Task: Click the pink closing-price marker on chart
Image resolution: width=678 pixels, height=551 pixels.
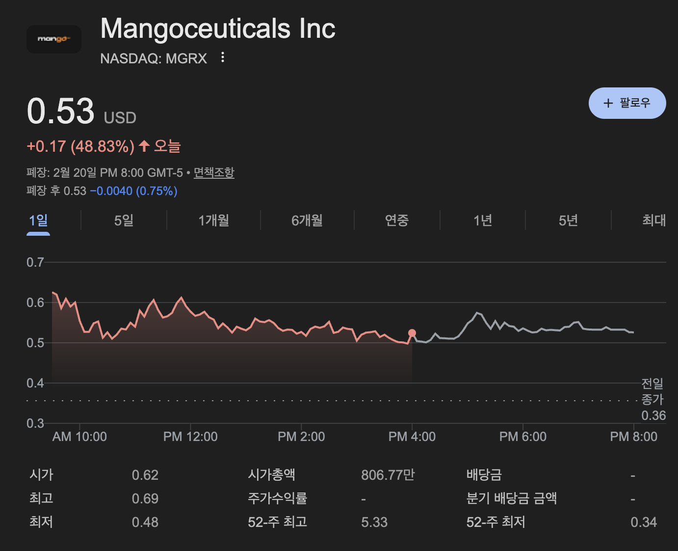Action: click(412, 333)
